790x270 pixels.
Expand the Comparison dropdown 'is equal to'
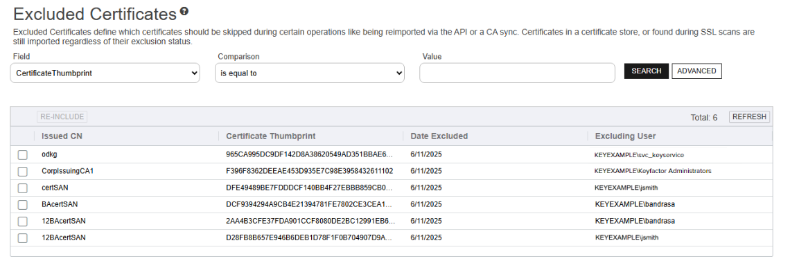tap(309, 73)
